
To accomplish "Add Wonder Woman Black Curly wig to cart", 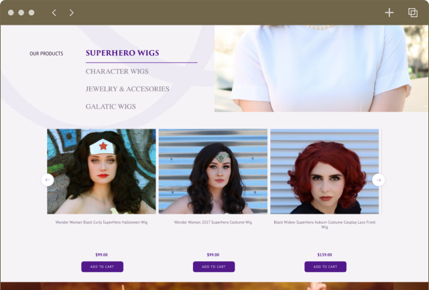I will pos(102,267).
